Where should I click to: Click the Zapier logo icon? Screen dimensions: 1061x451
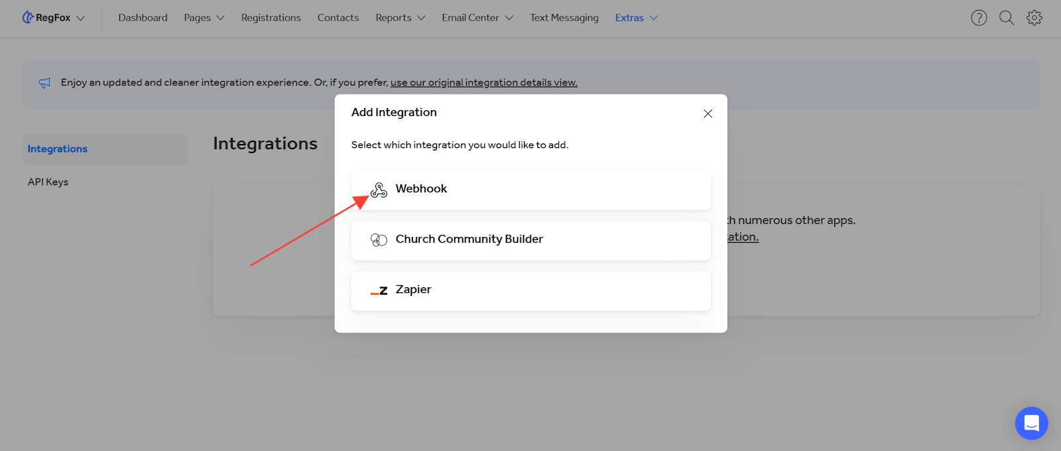click(x=379, y=290)
